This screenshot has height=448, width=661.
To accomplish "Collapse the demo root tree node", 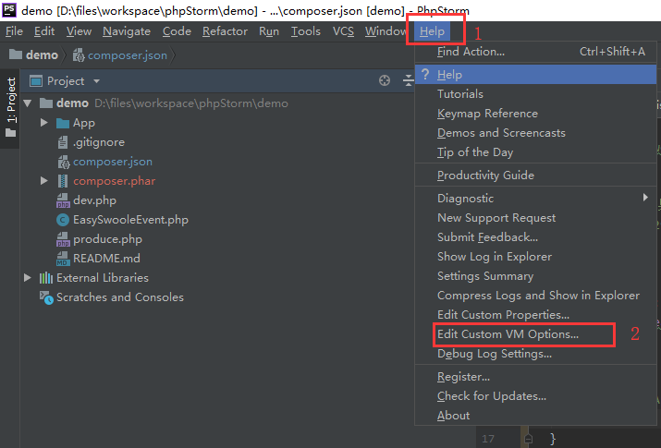I will point(28,103).
